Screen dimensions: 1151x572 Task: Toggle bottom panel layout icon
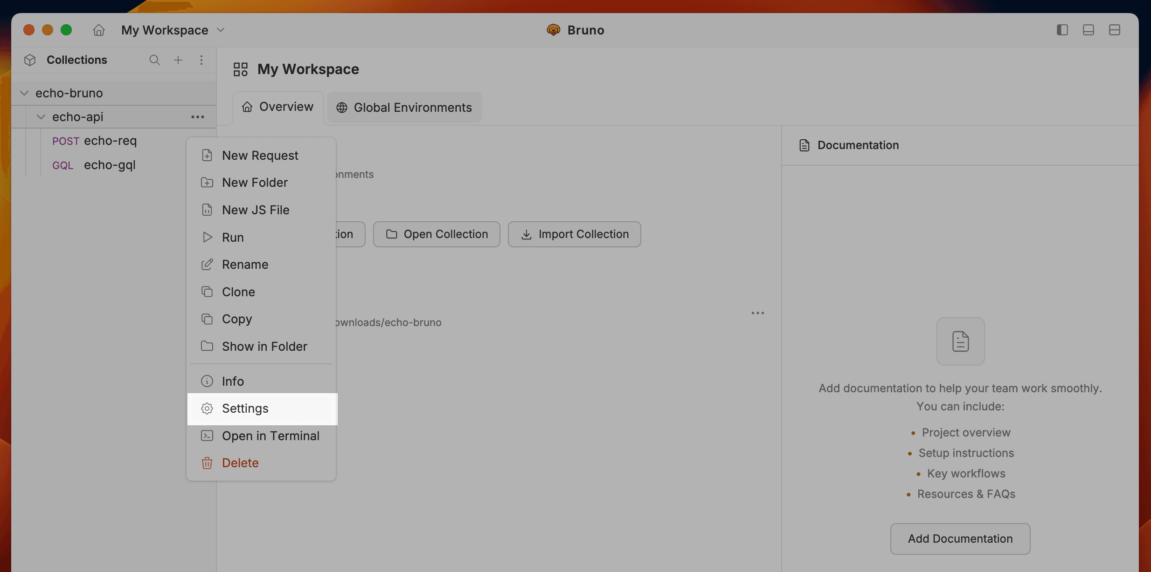[x=1089, y=30]
